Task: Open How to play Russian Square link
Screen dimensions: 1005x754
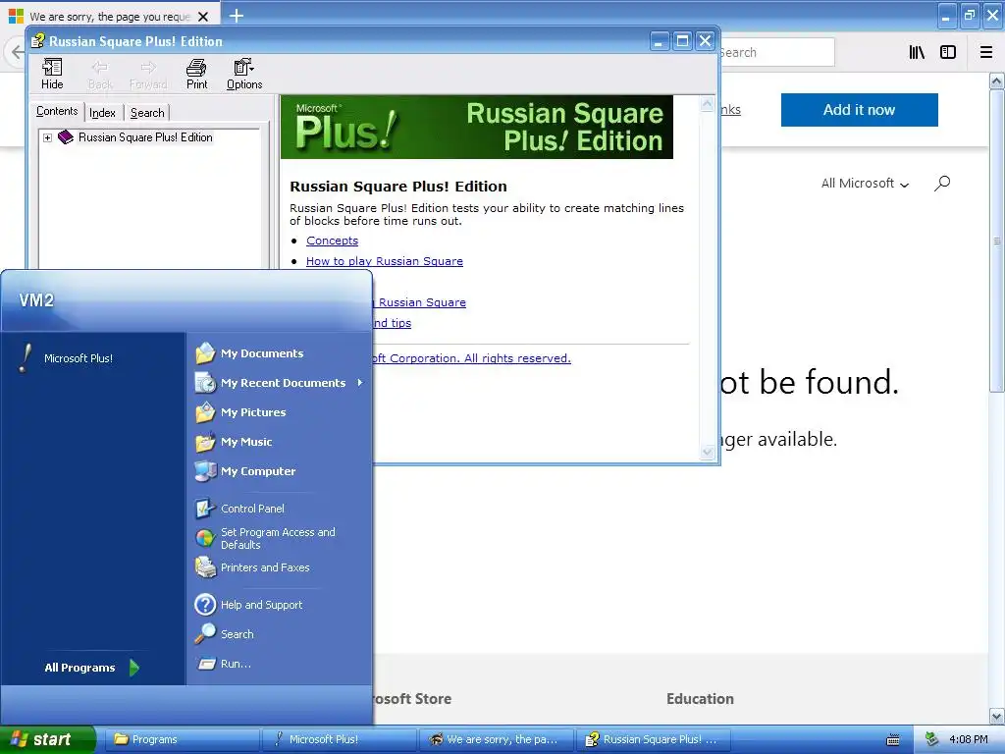Action: point(385,261)
